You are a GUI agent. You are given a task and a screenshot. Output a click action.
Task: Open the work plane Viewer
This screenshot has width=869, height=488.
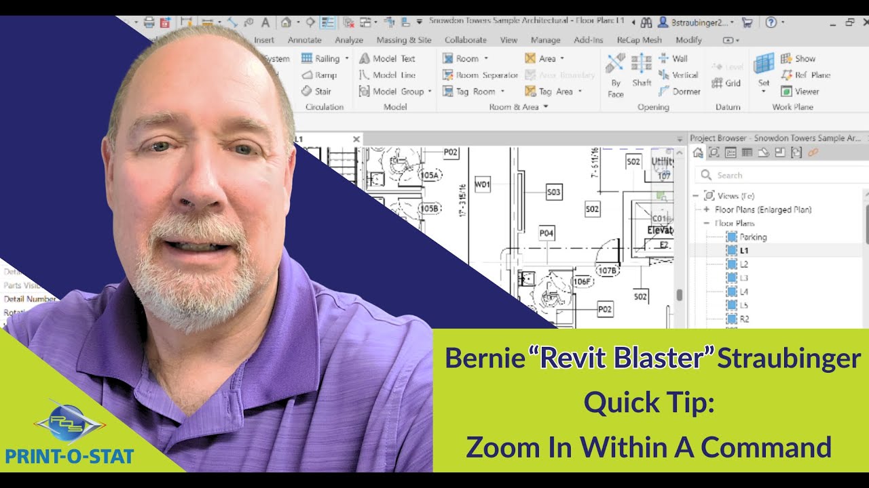800,91
